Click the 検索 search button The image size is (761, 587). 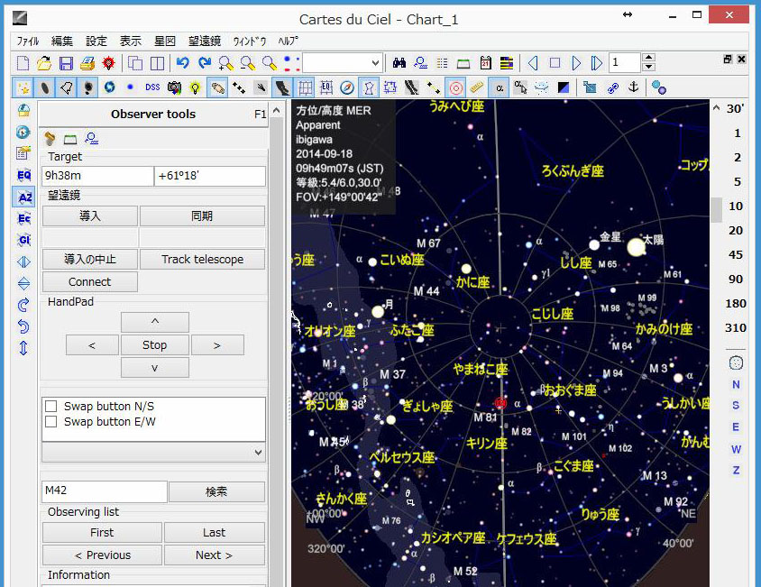tap(216, 491)
